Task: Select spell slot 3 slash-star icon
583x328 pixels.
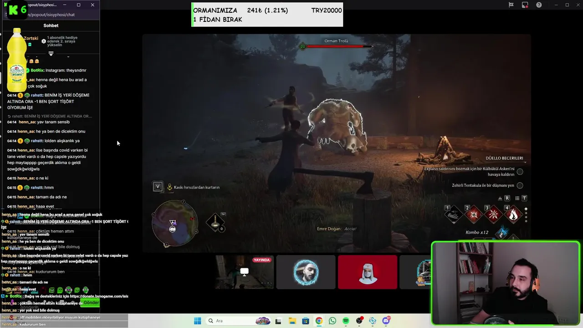Action: (x=493, y=214)
